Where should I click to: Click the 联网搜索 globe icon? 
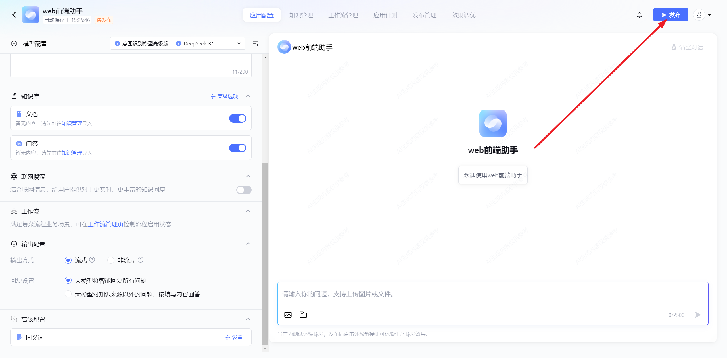[x=14, y=177]
